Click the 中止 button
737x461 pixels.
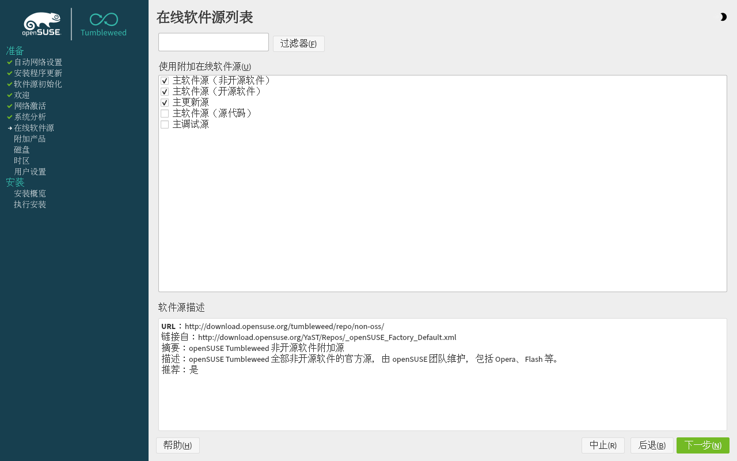tap(603, 445)
